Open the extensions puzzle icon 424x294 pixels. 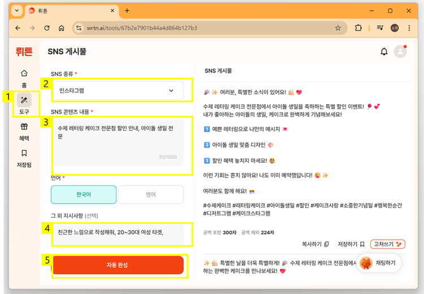tap(358, 28)
